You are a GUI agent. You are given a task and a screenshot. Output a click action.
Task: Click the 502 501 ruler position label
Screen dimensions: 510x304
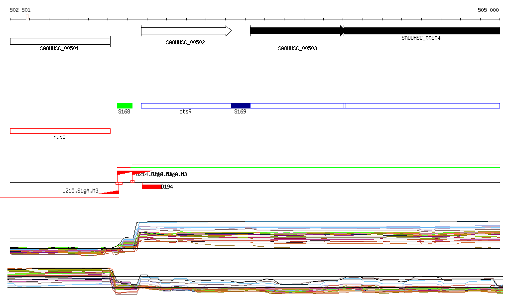coord(20,10)
